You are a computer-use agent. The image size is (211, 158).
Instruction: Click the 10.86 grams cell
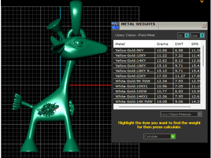pos(164,50)
